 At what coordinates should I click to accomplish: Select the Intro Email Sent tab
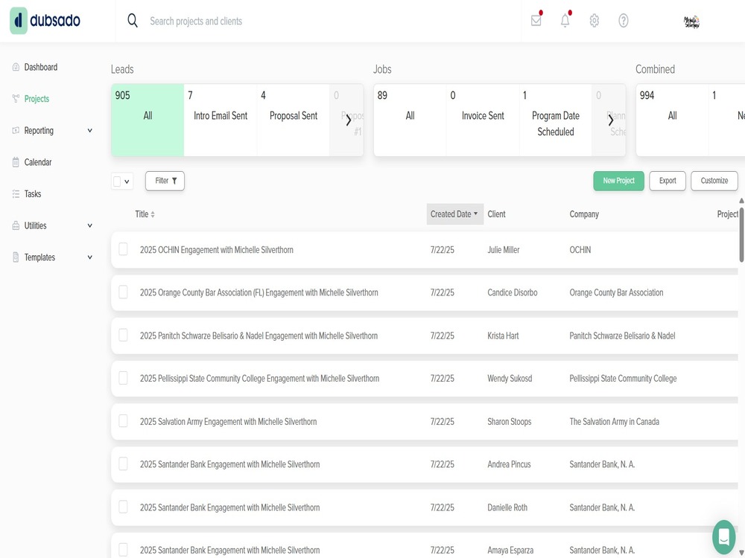[221, 120]
